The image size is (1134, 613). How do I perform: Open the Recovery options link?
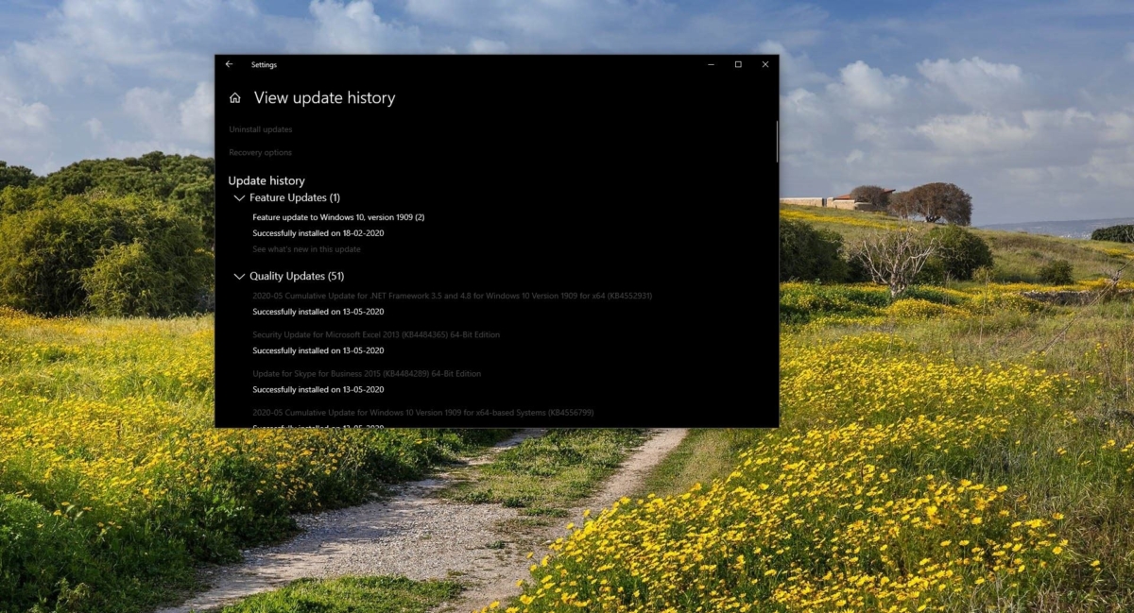pyautogui.click(x=260, y=153)
